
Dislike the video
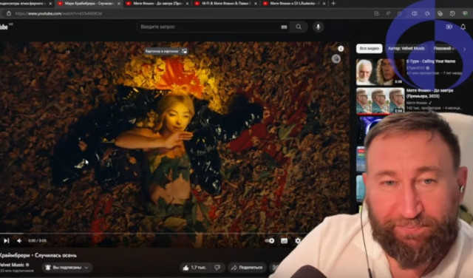click(x=217, y=268)
